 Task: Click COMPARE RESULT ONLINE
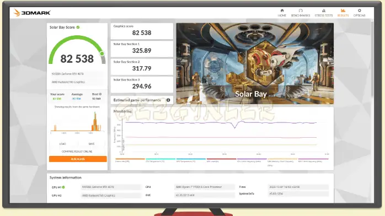[77, 152]
